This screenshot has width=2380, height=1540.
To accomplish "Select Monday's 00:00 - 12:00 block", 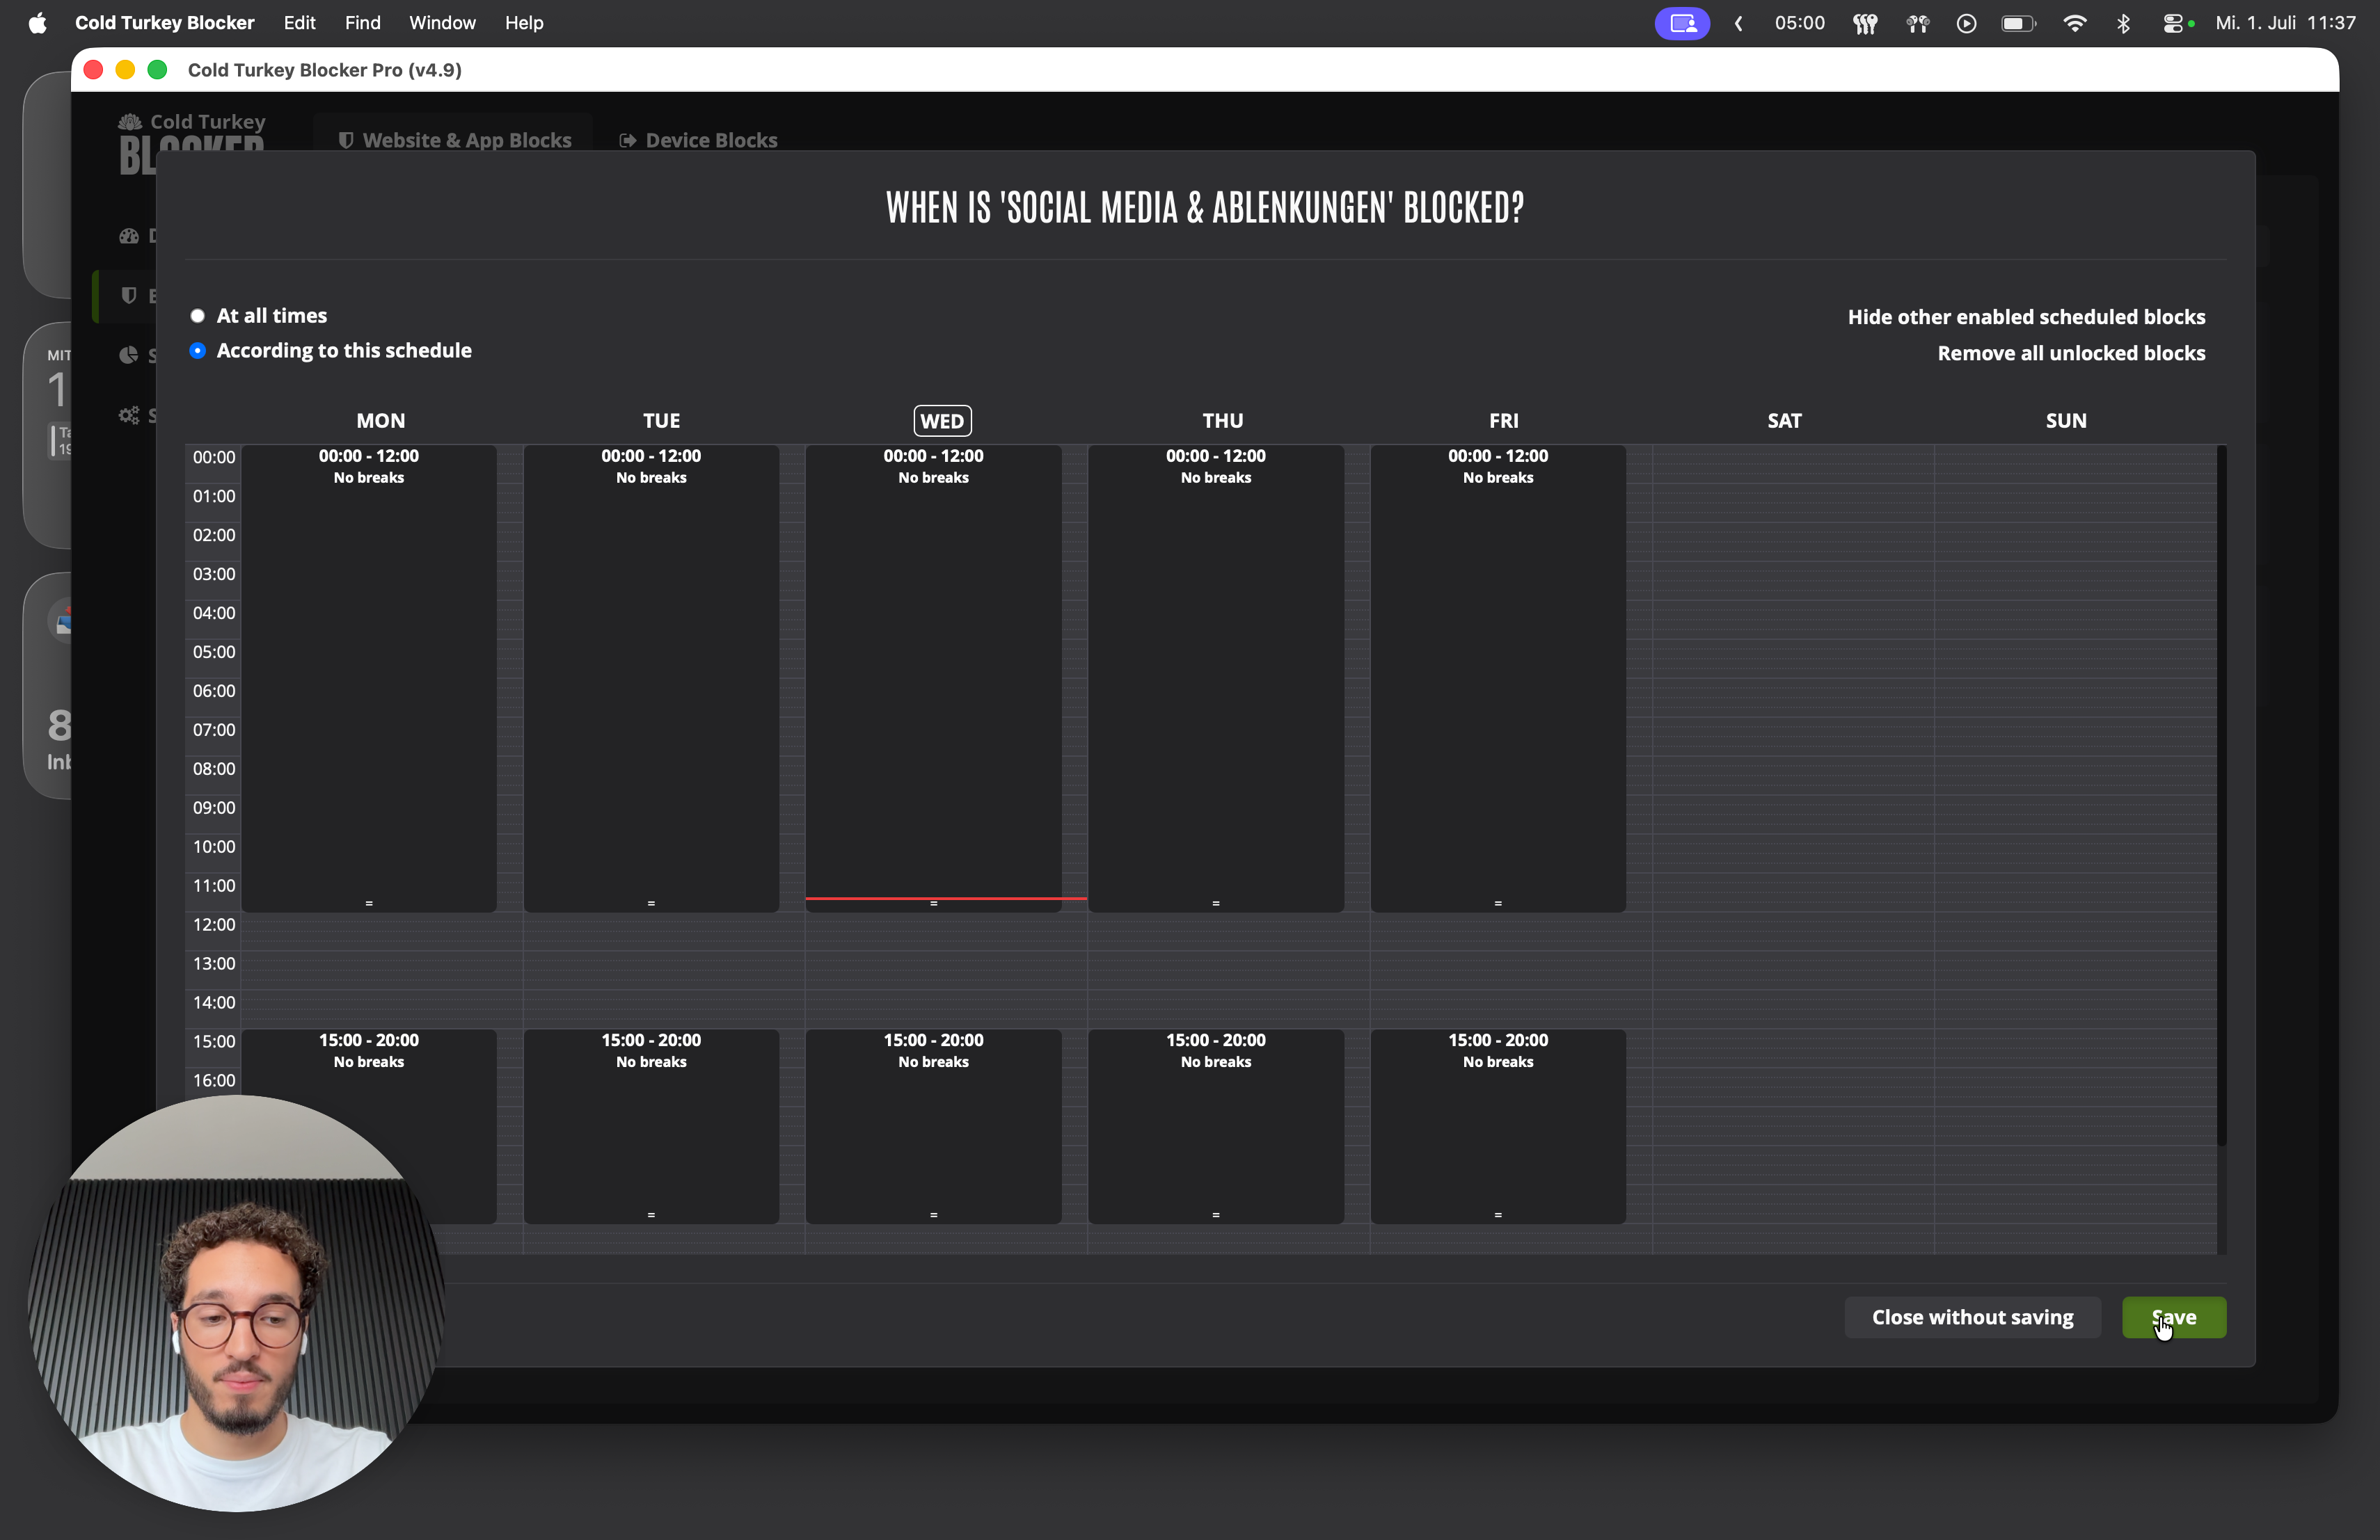I will click(369, 677).
